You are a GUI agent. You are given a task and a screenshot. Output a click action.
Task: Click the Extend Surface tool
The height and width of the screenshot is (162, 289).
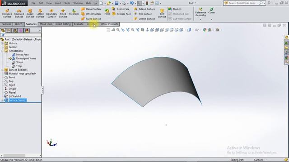point(144,9)
